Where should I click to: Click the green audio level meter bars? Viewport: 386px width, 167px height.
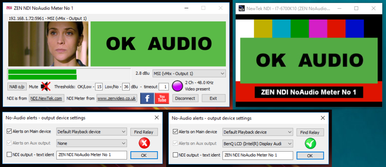[x=42, y=74]
